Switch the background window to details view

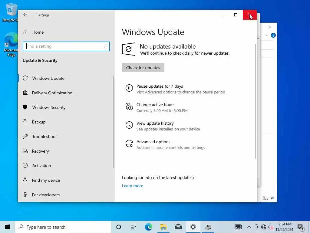pyautogui.click(x=265, y=198)
